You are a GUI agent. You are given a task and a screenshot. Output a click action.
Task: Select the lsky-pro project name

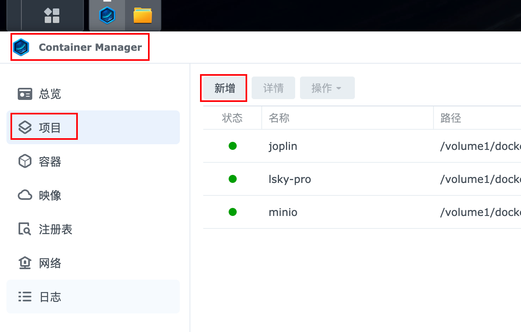pos(290,179)
